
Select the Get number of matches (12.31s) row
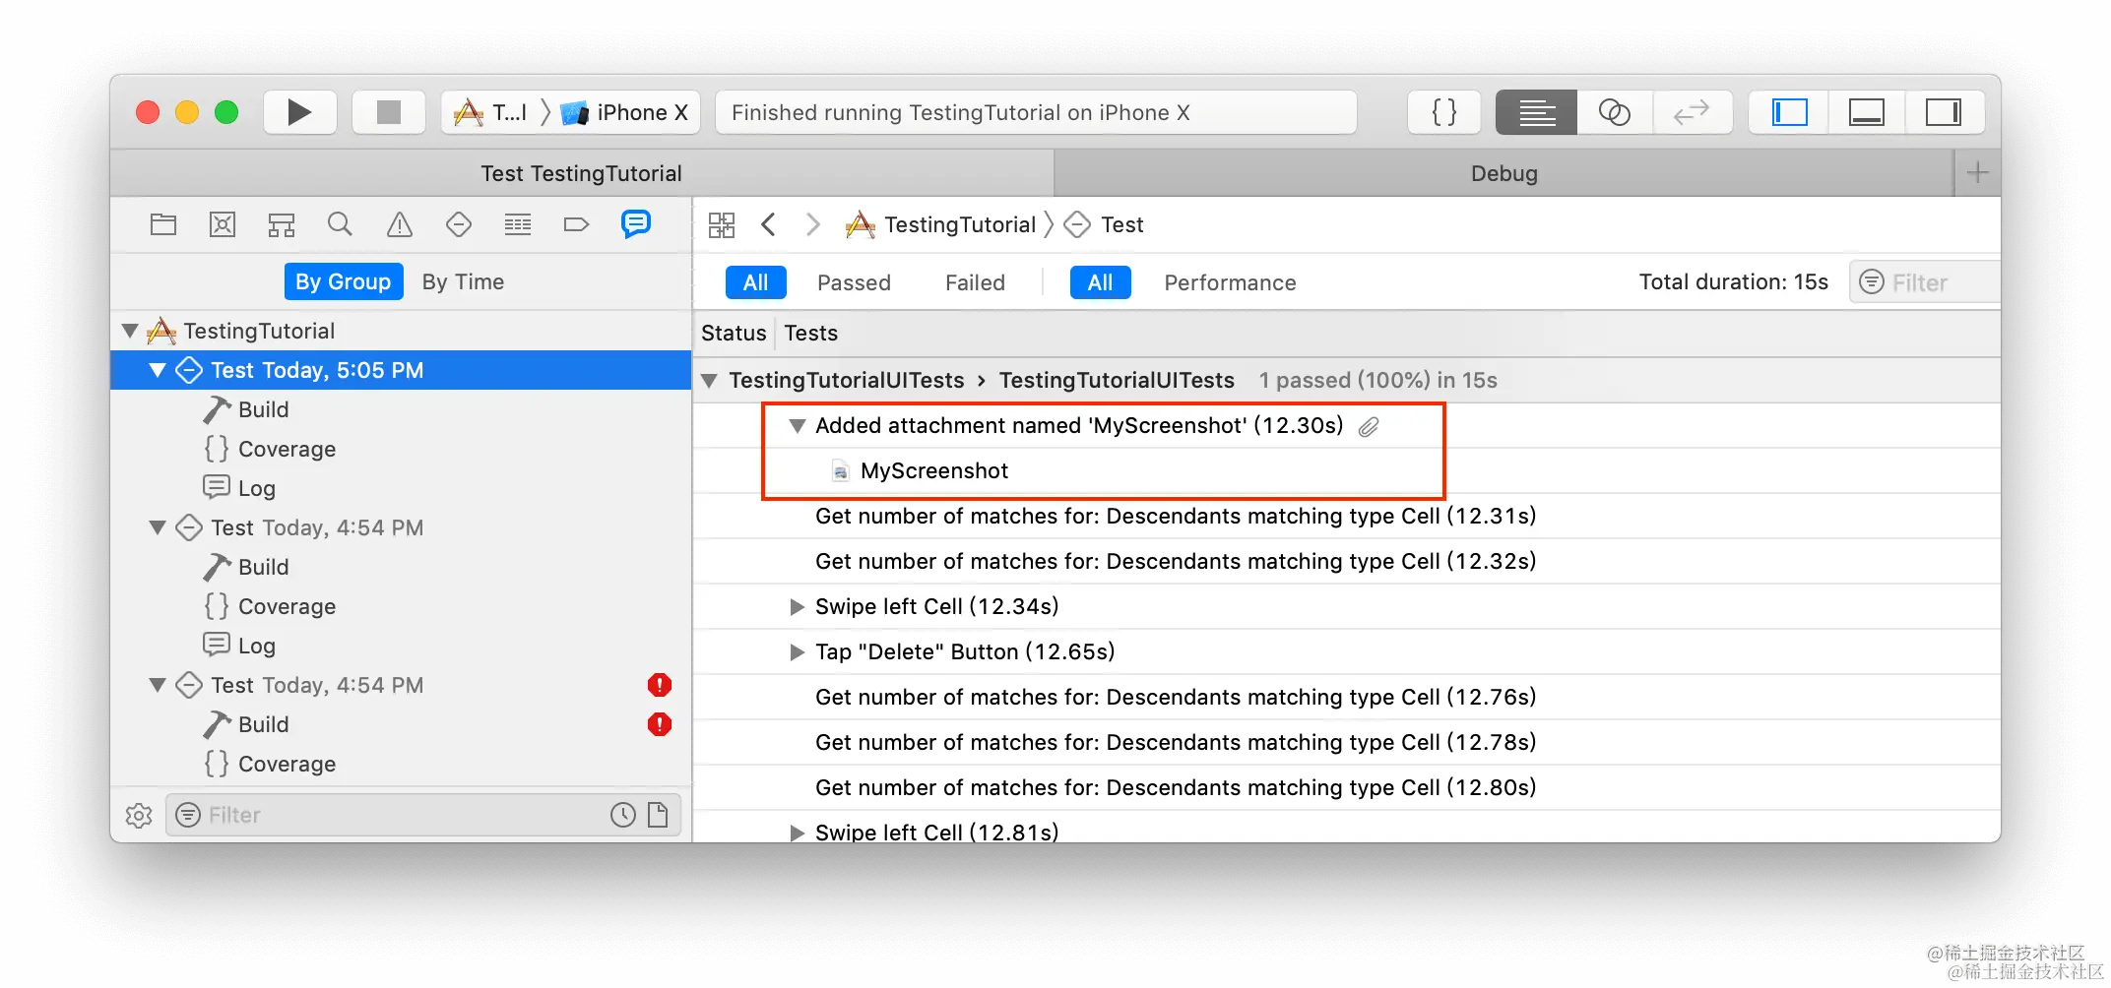coord(1347,516)
